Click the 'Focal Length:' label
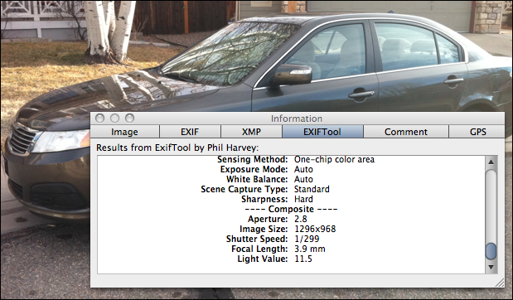The height and width of the screenshot is (300, 513). (x=259, y=249)
